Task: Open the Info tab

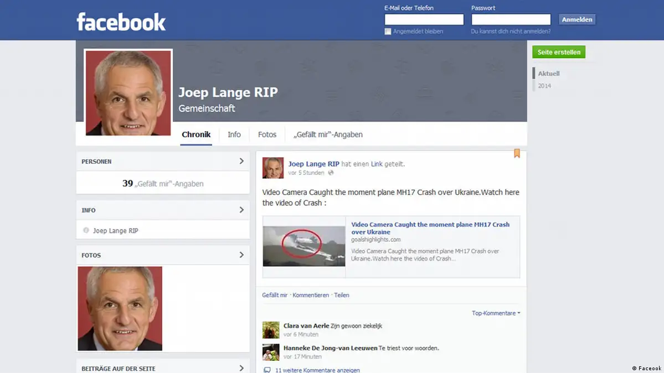Action: click(234, 134)
